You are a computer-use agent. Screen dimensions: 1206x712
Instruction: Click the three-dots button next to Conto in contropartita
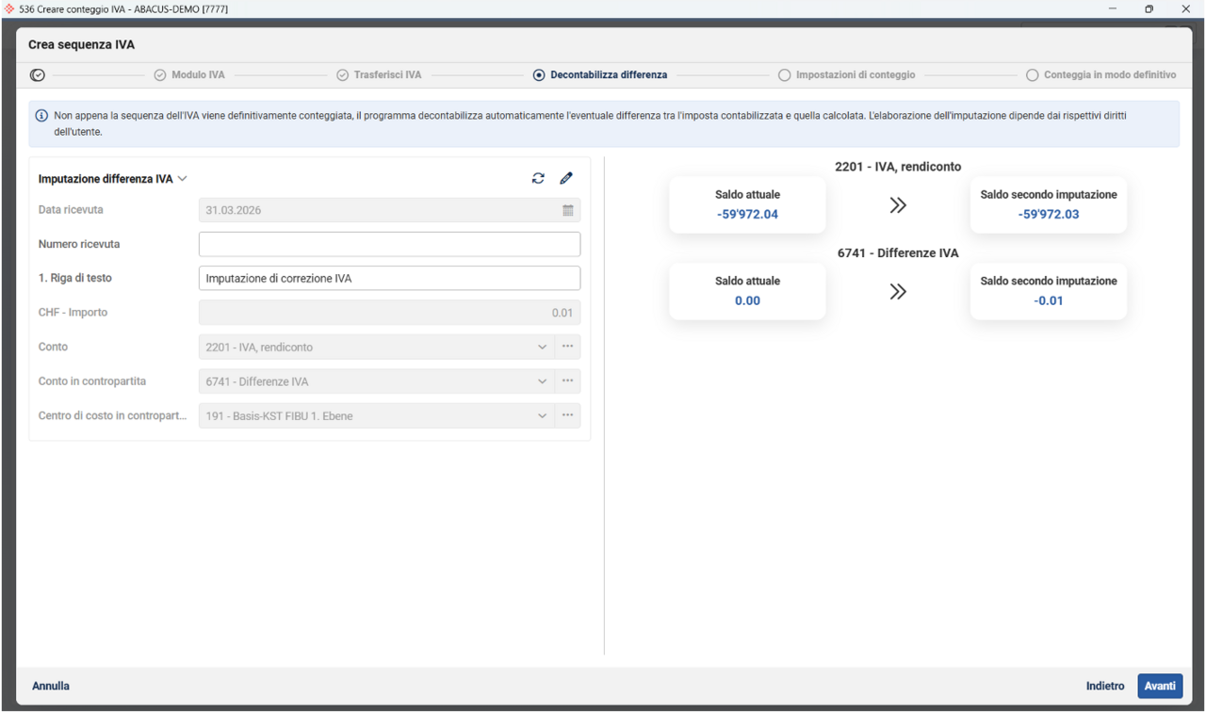[568, 381]
